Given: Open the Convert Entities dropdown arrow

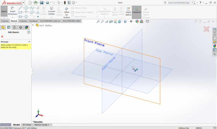Looking at the screenshot, I should (51, 18).
